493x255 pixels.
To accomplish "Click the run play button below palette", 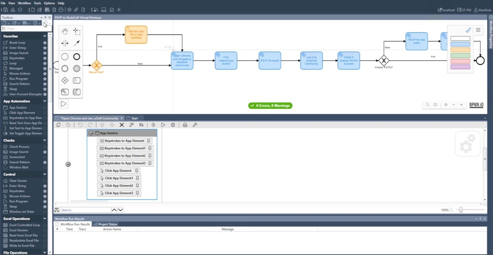I will (63, 104).
